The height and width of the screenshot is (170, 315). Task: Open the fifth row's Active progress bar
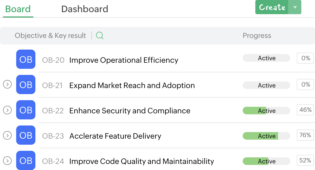coord(266,161)
